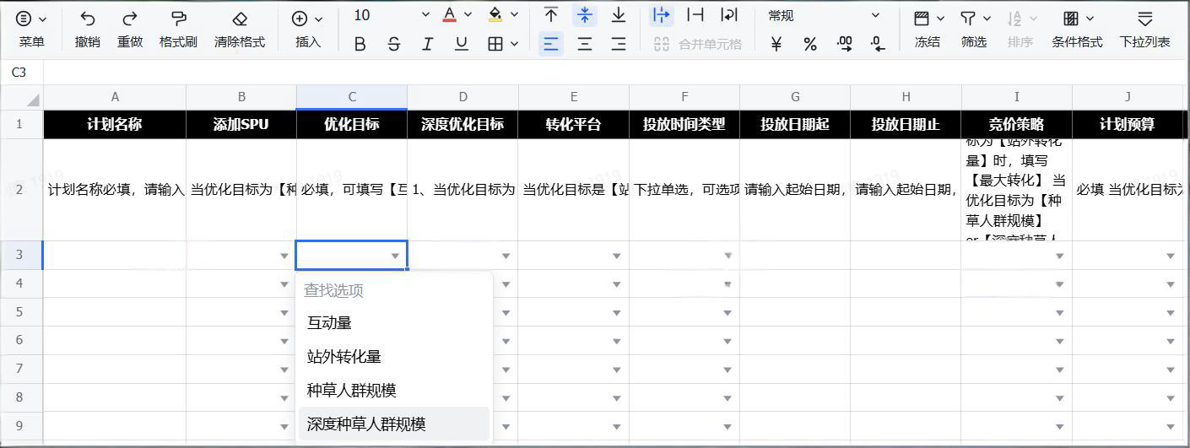Click Clear Format (清除格式) eraser icon
The image size is (1190, 448).
(x=239, y=19)
